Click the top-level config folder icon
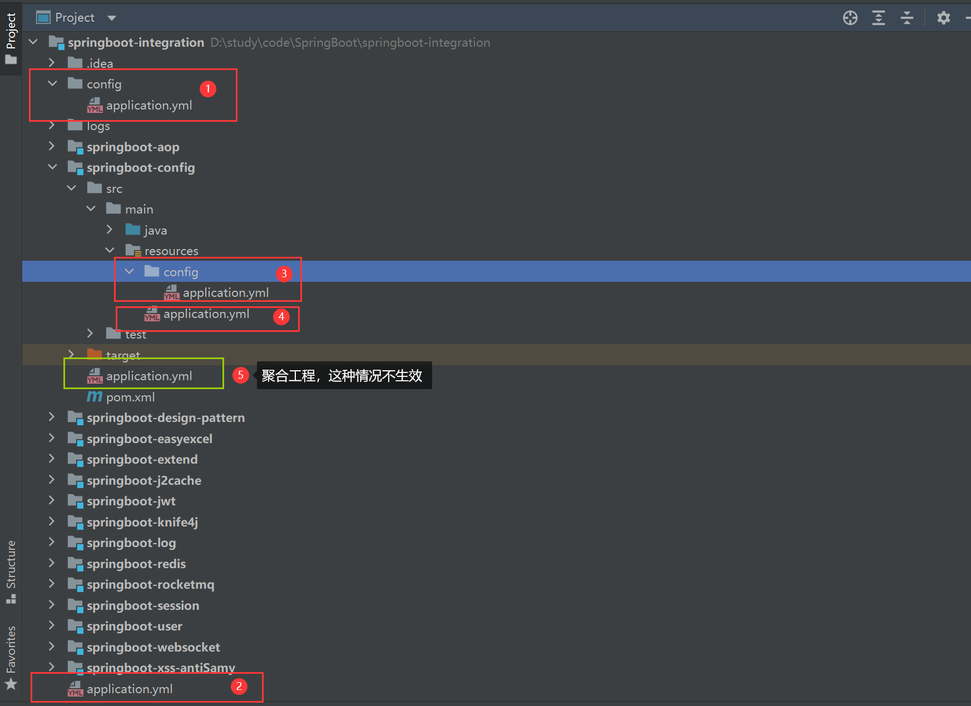 (x=75, y=83)
